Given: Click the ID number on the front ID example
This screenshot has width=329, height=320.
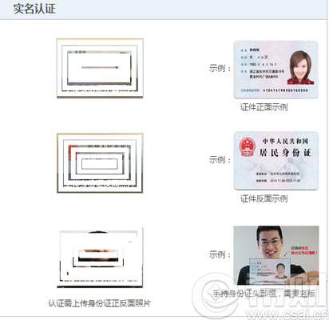Looking at the screenshot, I should (x=285, y=90).
